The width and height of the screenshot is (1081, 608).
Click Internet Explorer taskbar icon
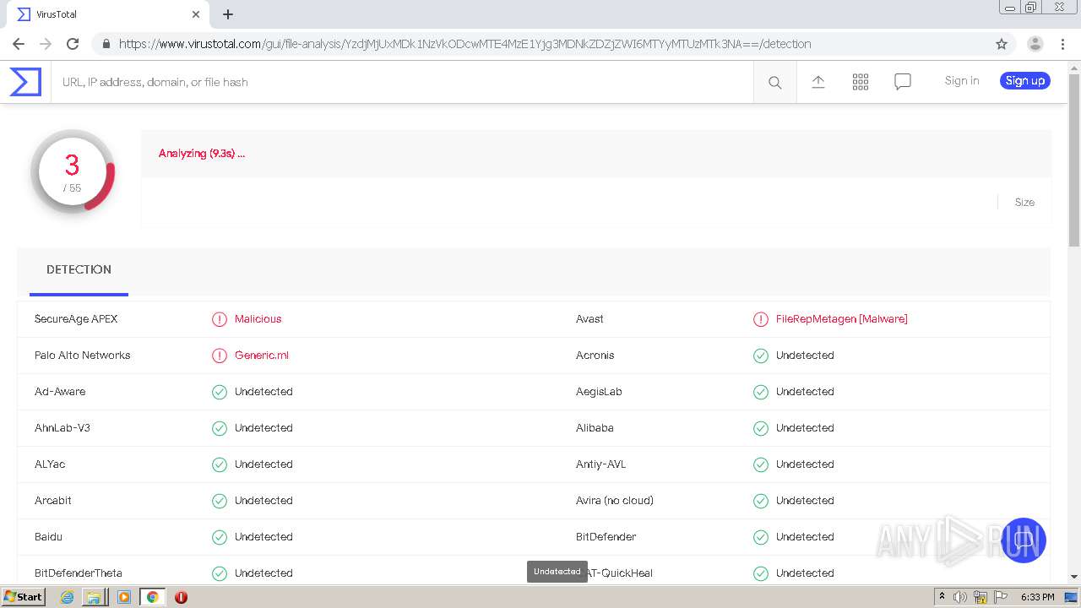click(67, 597)
